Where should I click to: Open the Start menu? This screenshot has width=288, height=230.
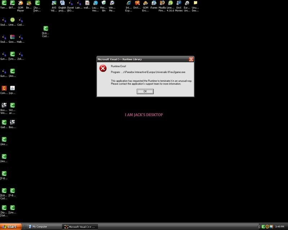11,227
